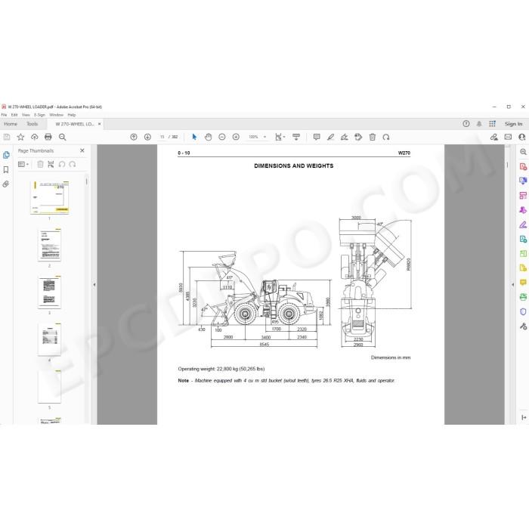Activate the Hand pan tool
Viewport: 529px width, 529px height.
pyautogui.click(x=208, y=137)
